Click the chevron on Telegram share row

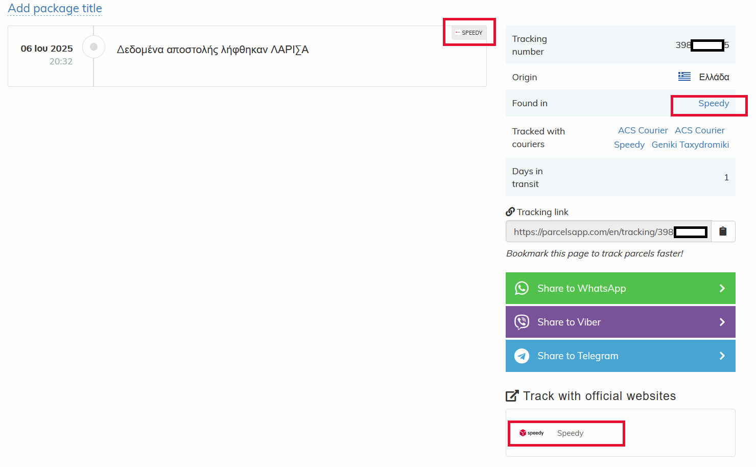click(722, 356)
